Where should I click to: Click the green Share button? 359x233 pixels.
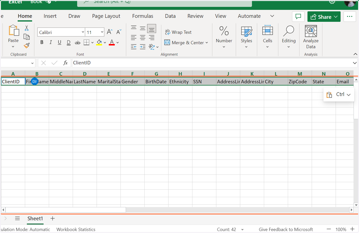coord(324,17)
